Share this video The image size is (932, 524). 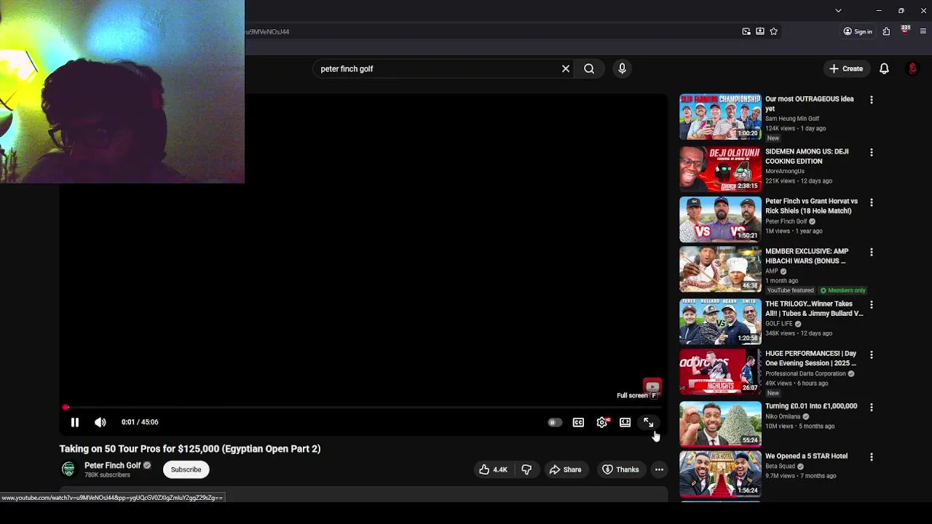click(x=565, y=469)
